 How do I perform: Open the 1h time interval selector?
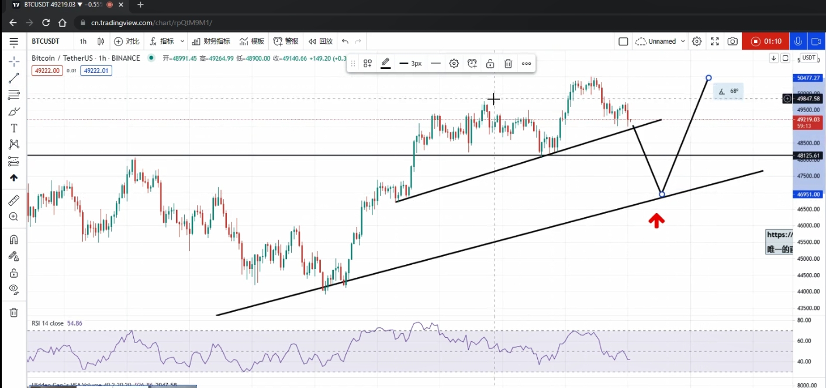pos(83,41)
